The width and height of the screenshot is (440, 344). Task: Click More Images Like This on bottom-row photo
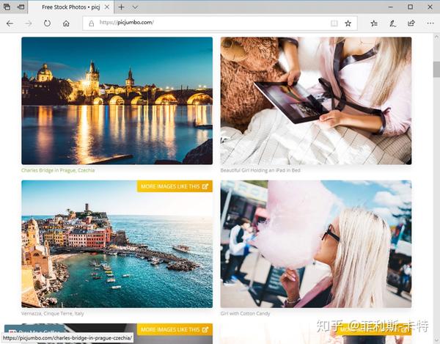175,329
